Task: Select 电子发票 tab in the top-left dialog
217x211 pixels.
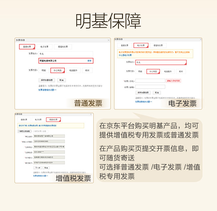Action: click(x=45, y=47)
